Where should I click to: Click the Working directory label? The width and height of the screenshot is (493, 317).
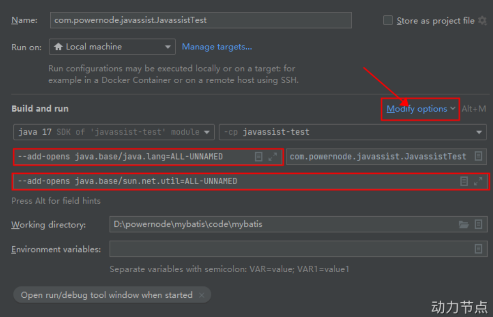49,224
